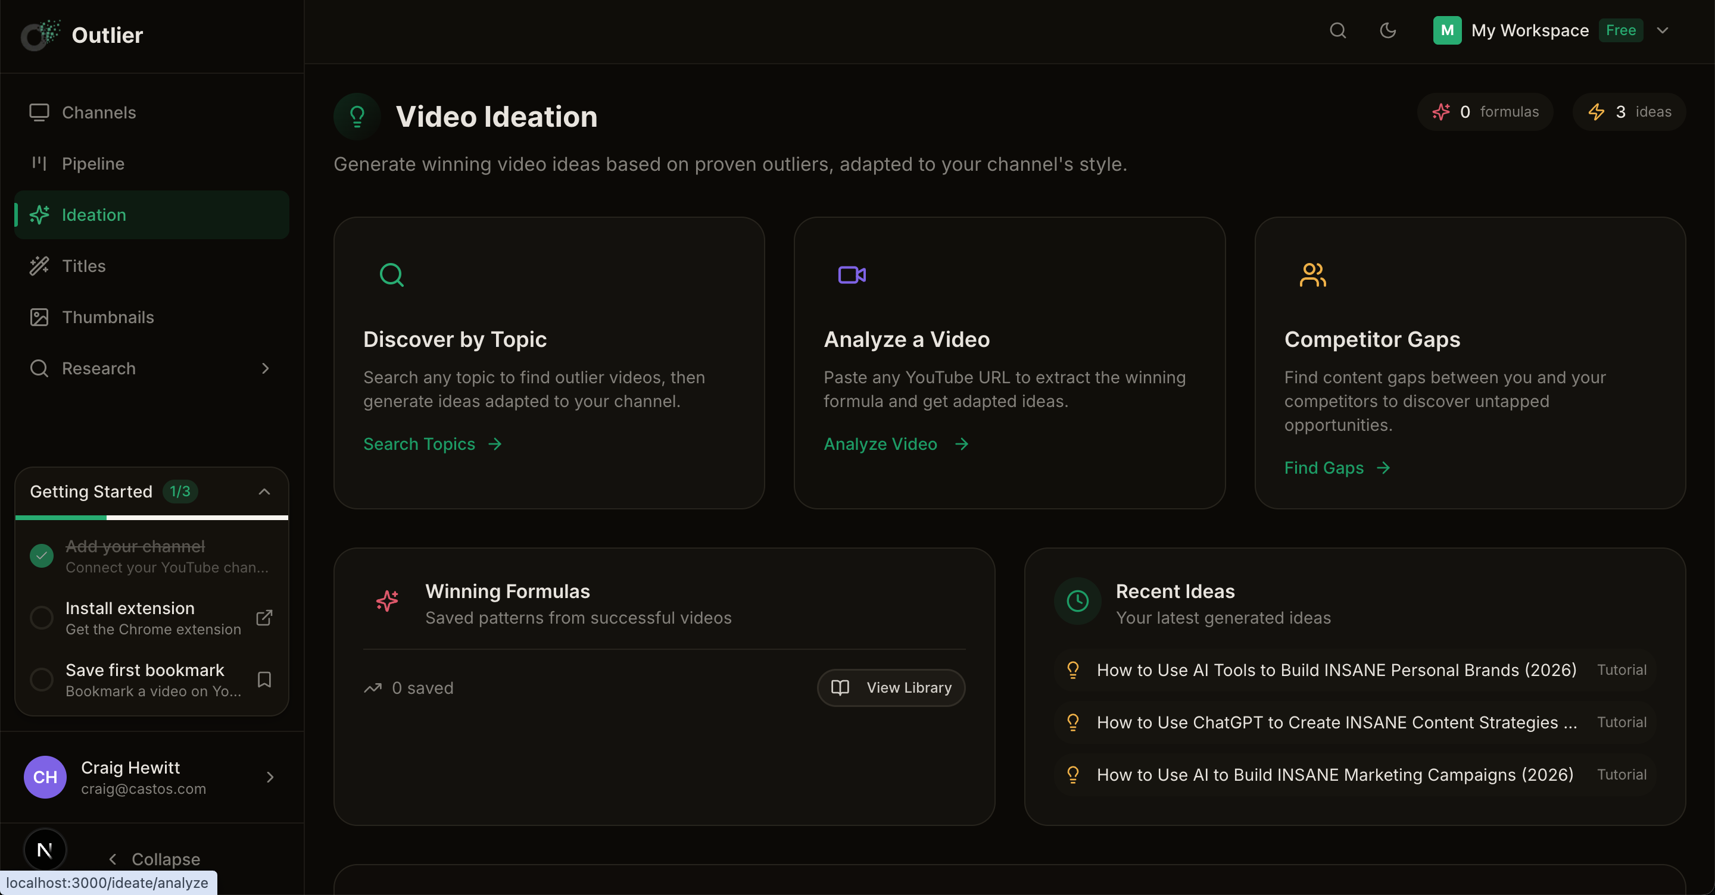The image size is (1715, 895).
Task: Check off the Install extension step
Action: pos(40,617)
